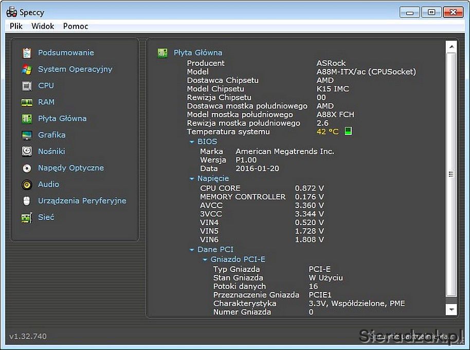Click the BIOS date 2016-01-20
The height and width of the screenshot is (350, 470).
257,169
